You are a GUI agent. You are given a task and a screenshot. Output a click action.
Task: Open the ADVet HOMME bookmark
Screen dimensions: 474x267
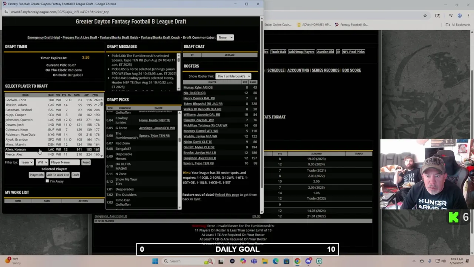click(313, 25)
